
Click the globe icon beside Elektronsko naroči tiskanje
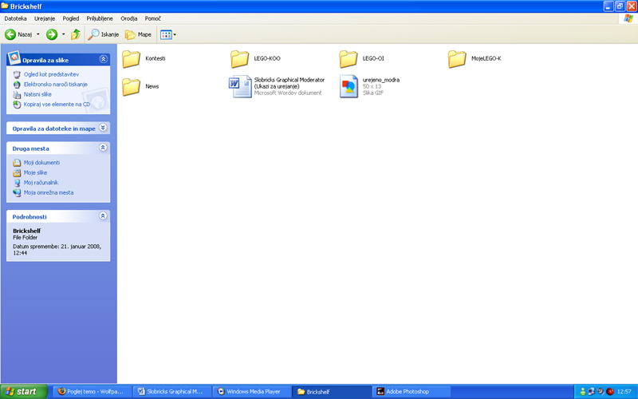tap(17, 85)
